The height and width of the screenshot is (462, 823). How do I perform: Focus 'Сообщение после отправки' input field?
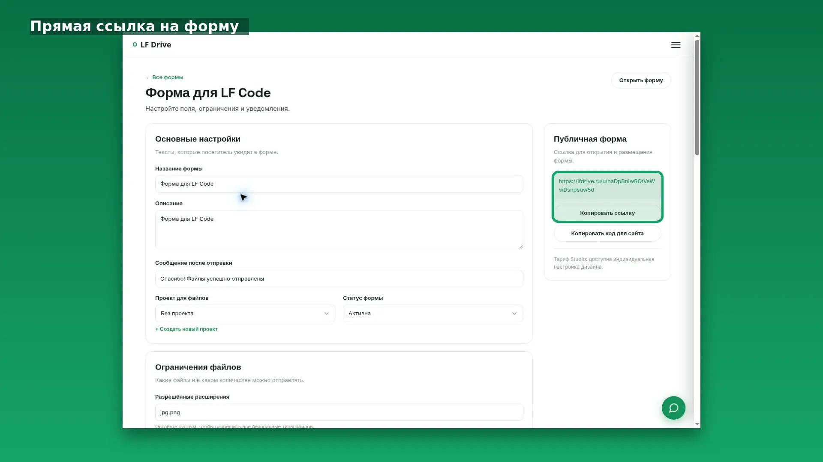[339, 279]
